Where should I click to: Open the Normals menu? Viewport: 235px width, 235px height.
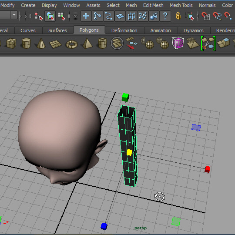(207, 5)
